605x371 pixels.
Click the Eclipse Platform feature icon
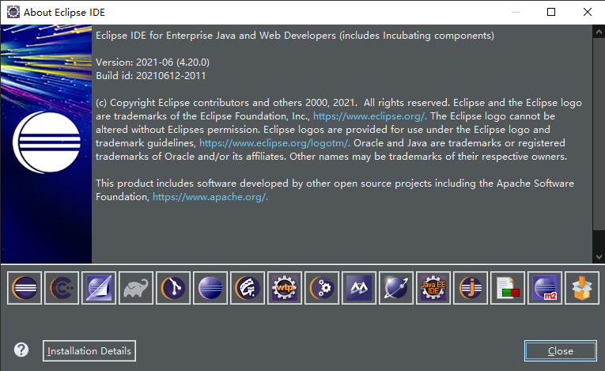pyautogui.click(x=25, y=288)
